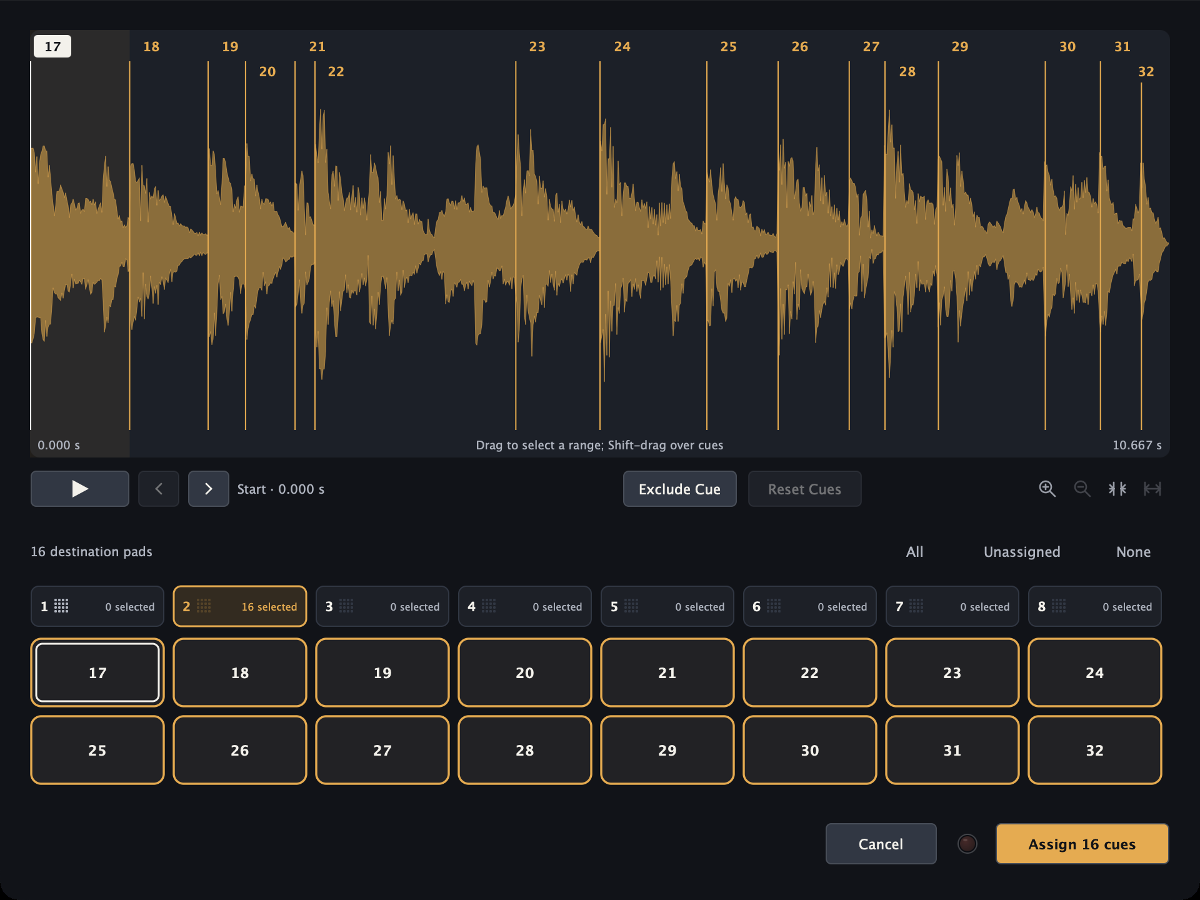This screenshot has height=900, width=1200.
Task: Click the zoom to selection icon
Action: tap(1117, 489)
